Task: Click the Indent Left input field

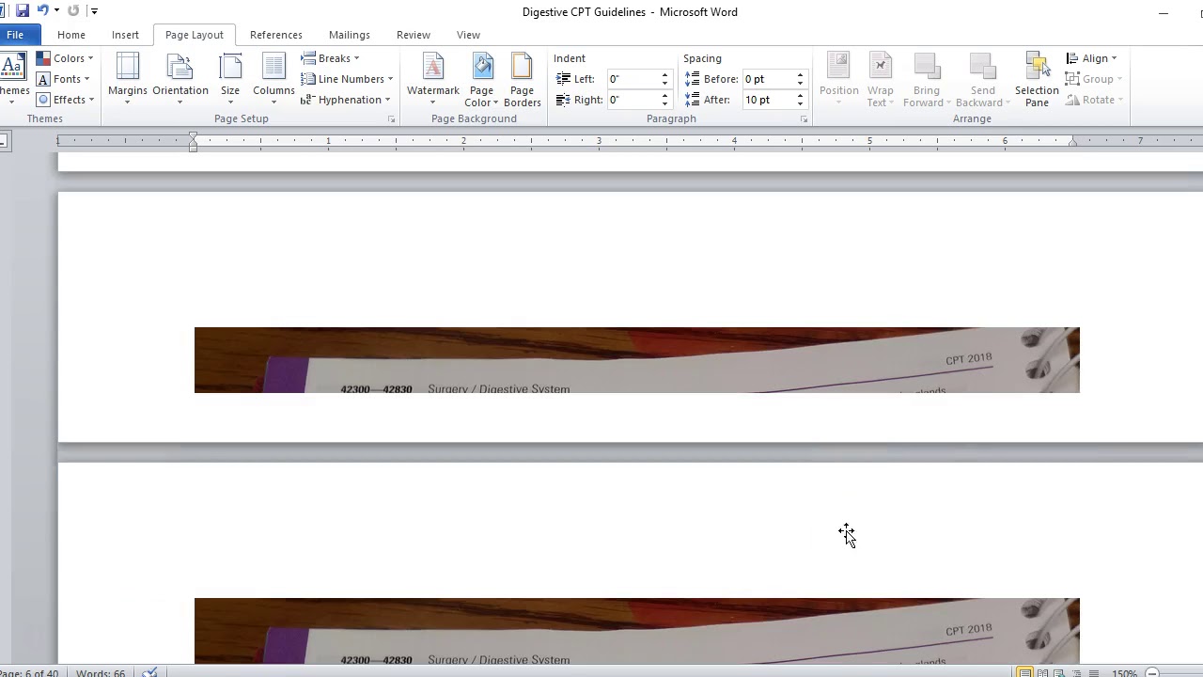Action: [633, 79]
